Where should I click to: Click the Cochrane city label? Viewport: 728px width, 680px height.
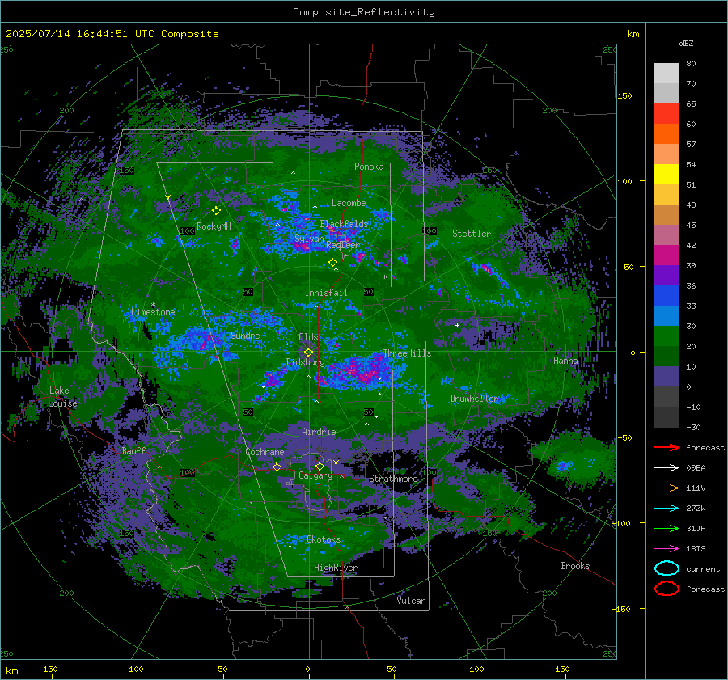click(x=265, y=452)
